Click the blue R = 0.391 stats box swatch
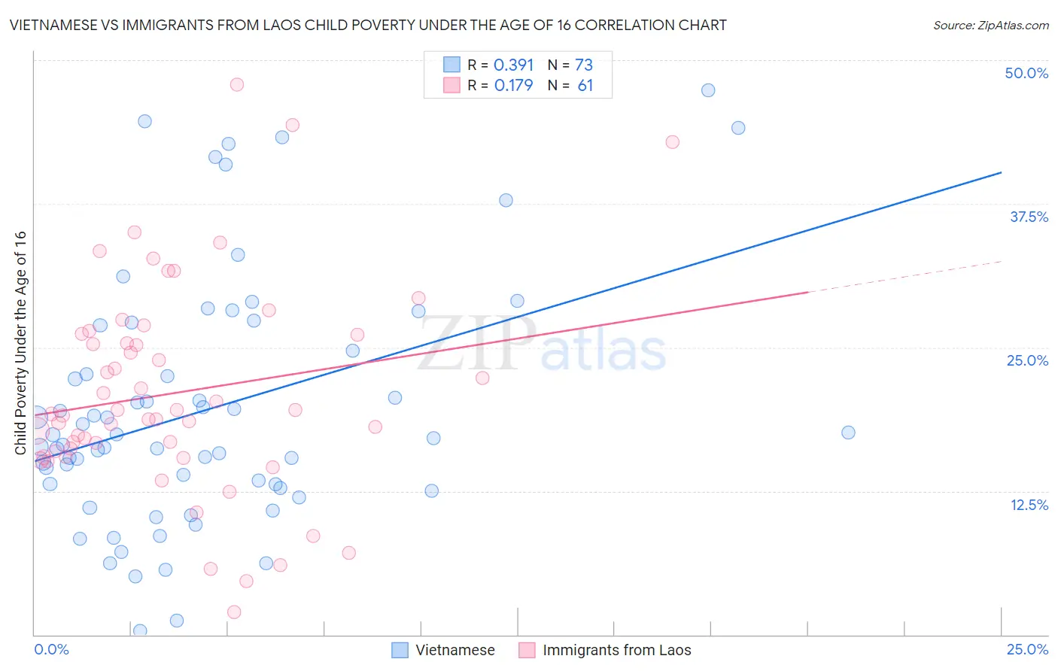The width and height of the screenshot is (1058, 671). tap(451, 65)
